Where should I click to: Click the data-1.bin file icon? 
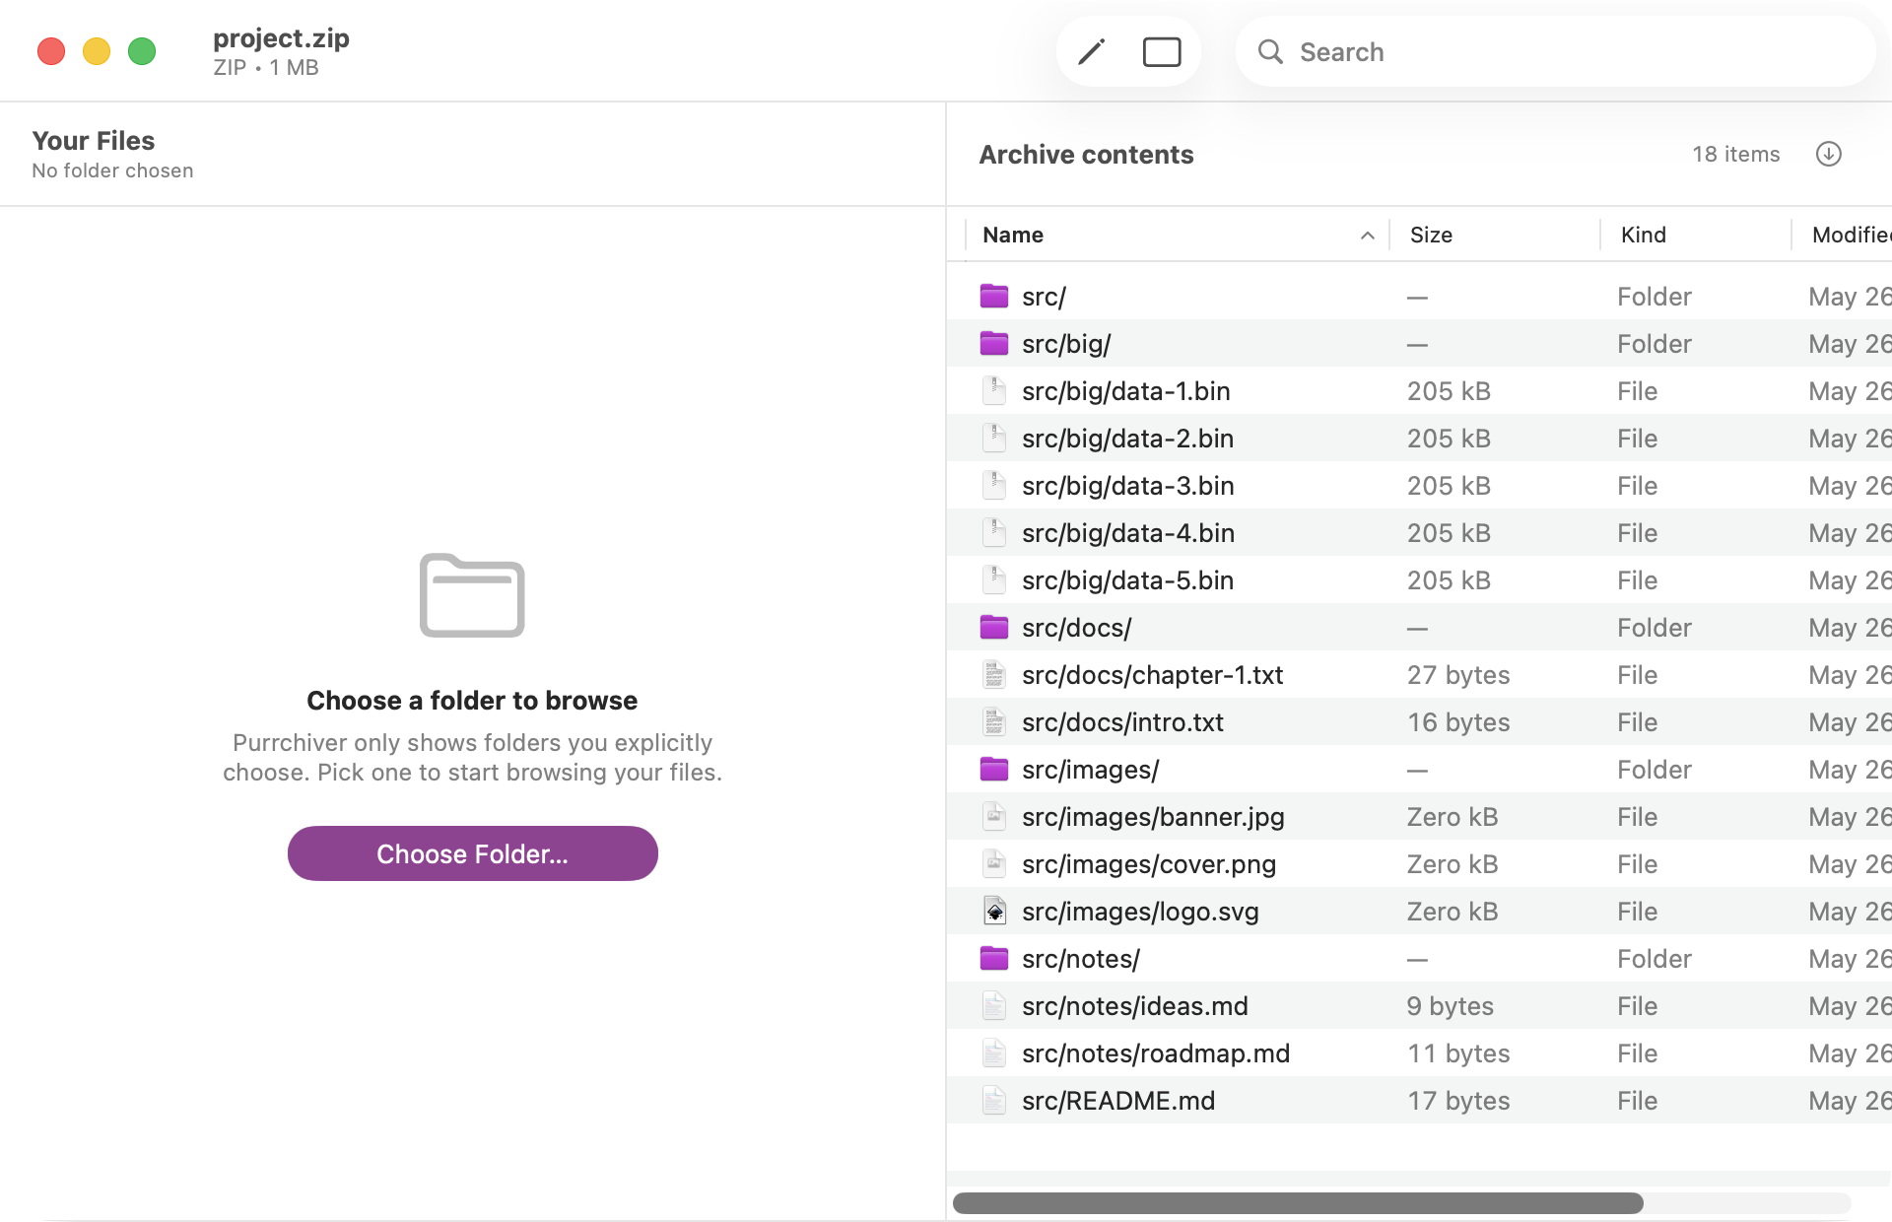tap(994, 390)
